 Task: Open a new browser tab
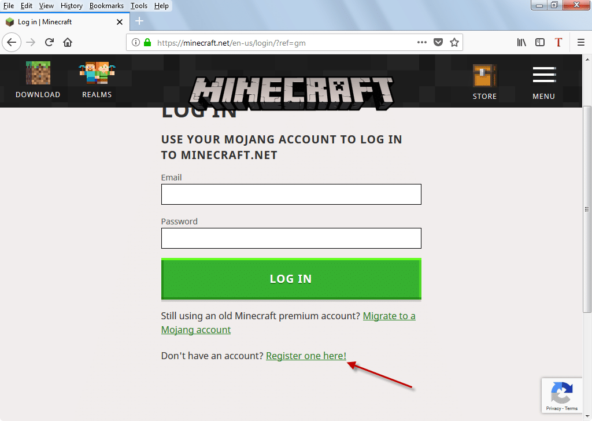coord(139,21)
